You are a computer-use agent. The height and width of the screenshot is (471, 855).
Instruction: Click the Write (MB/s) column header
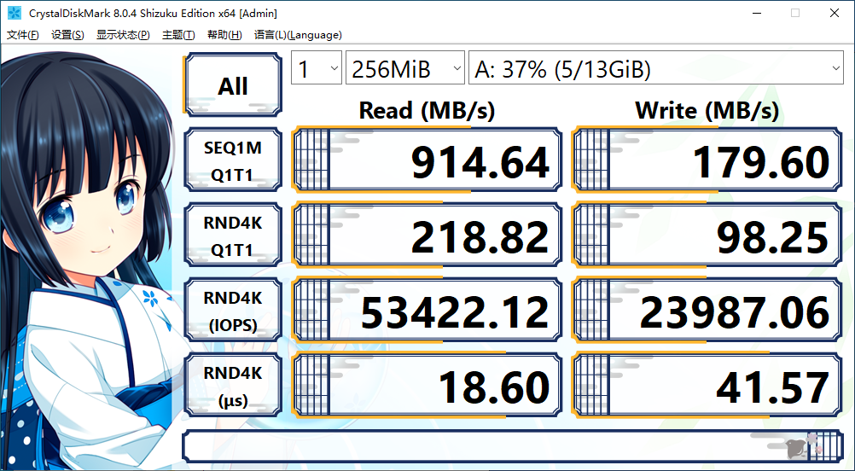[707, 111]
